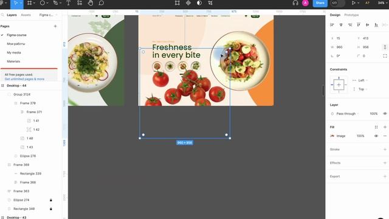Select the Pen tool
Viewport: 389px width, 219px height.
click(55, 3)
